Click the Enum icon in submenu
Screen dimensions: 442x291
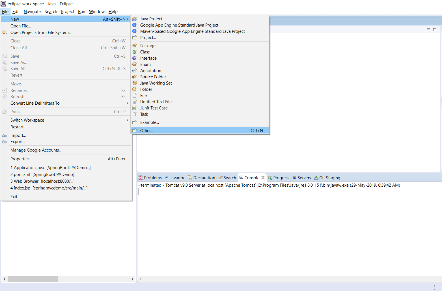coord(135,64)
